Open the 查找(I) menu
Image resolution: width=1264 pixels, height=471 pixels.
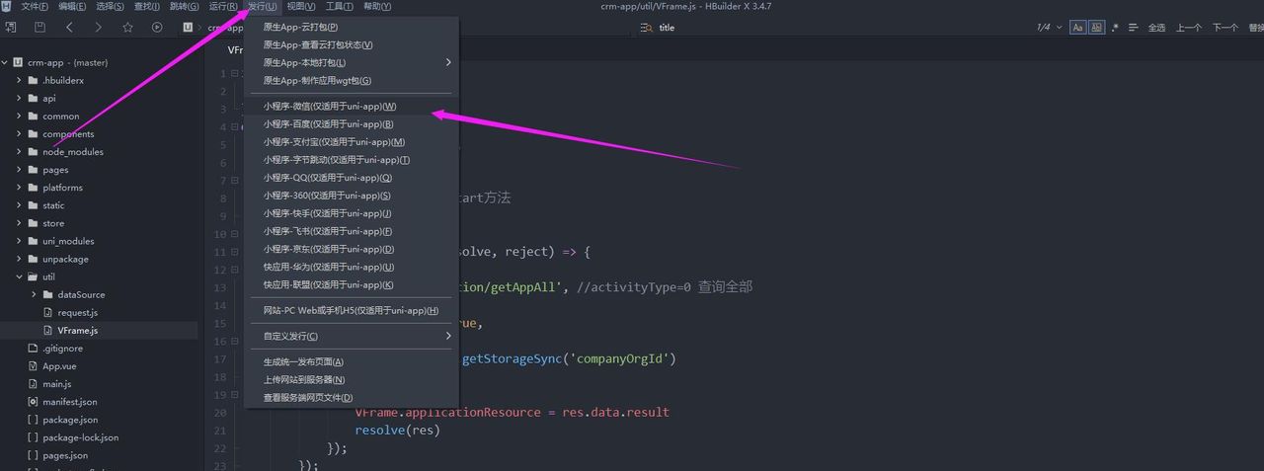click(x=146, y=6)
